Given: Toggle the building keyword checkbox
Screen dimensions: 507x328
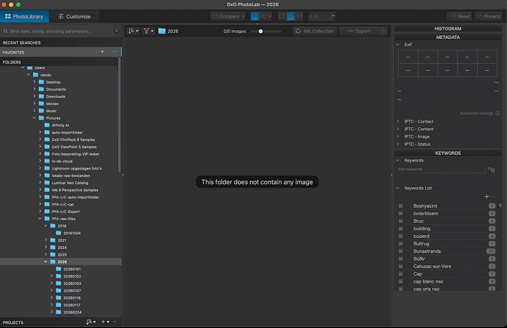Looking at the screenshot, I should [401, 229].
